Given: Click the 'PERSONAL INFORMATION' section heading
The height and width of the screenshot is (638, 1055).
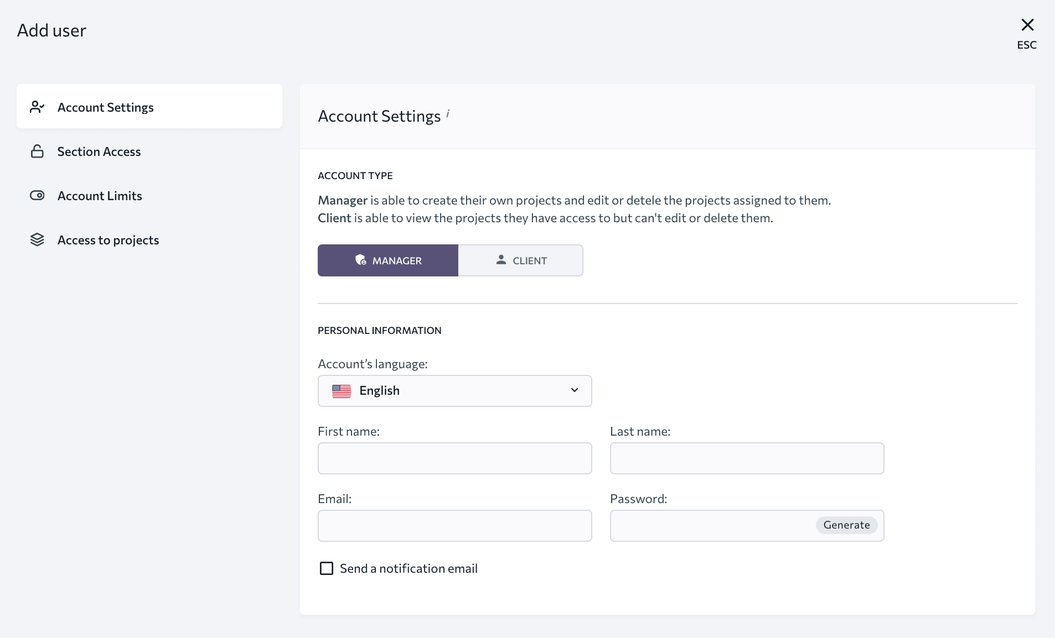Looking at the screenshot, I should pos(380,331).
